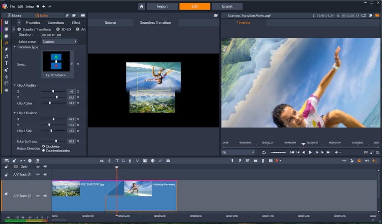
Task: Click the fx Effects sidebar icon
Action: coord(6,42)
